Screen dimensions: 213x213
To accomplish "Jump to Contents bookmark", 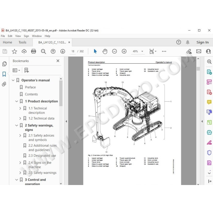I will [31, 94].
